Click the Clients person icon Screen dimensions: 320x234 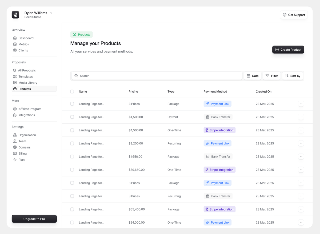(x=15, y=50)
